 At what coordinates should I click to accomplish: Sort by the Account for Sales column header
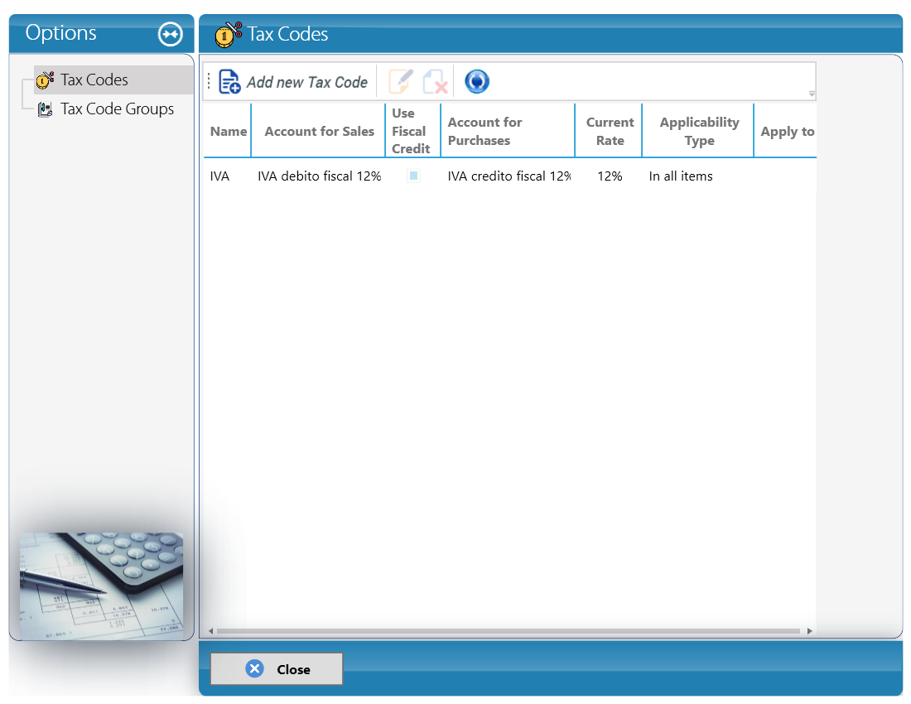click(x=319, y=131)
